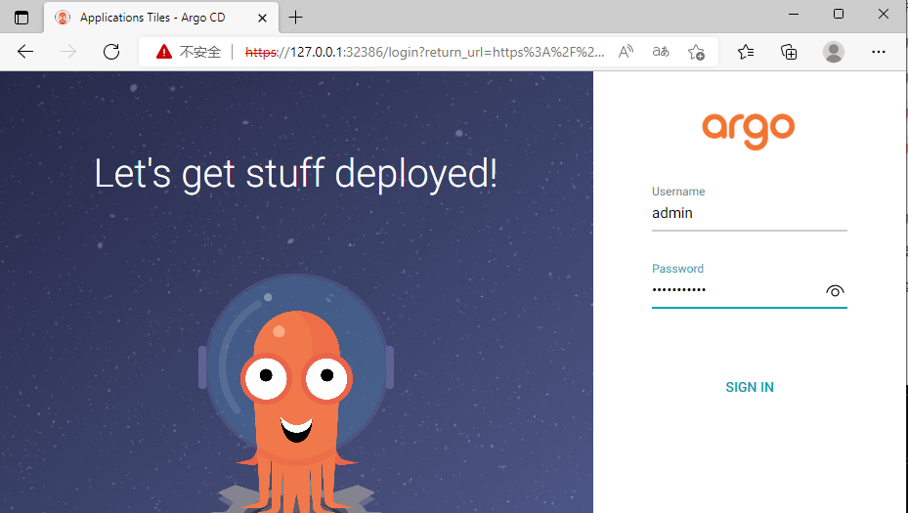Click the user profile avatar
Image resolution: width=908 pixels, height=513 pixels.
coord(834,52)
